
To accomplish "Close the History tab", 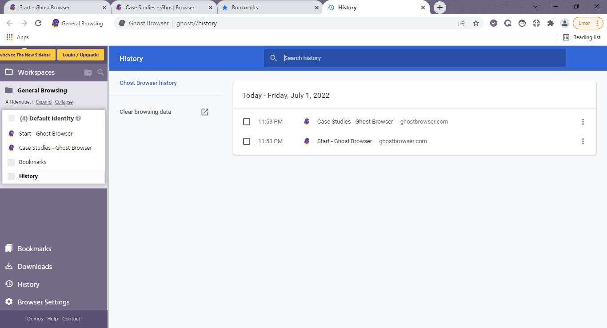I will tap(423, 8).
